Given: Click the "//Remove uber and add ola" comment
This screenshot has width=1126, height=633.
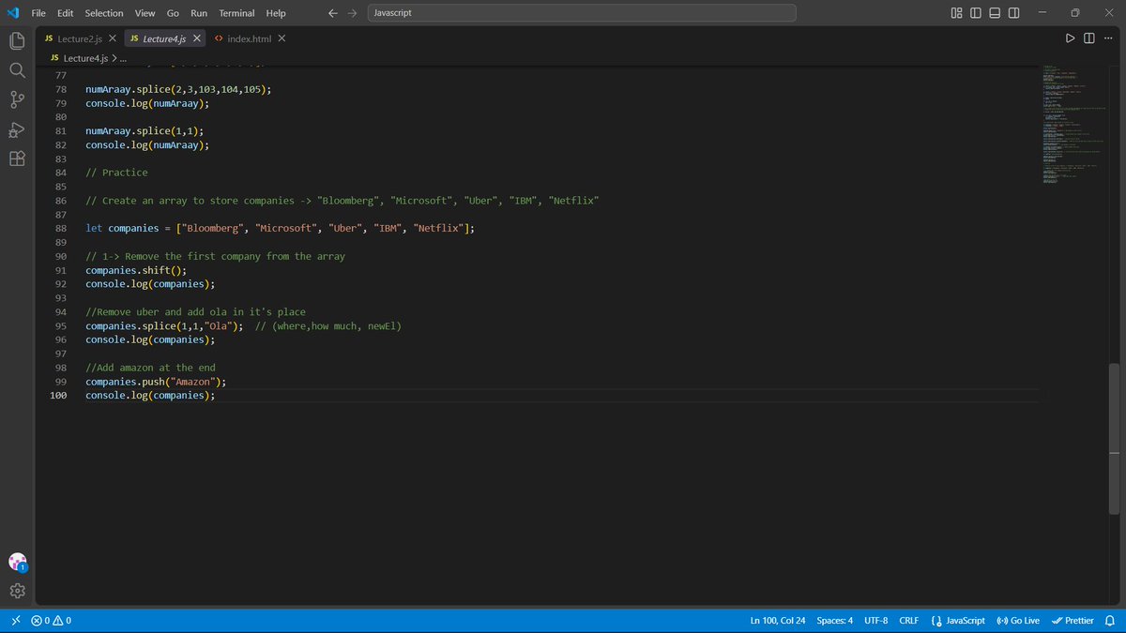Looking at the screenshot, I should pos(195,311).
